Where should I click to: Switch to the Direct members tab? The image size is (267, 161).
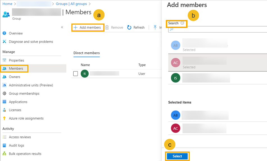87,53
